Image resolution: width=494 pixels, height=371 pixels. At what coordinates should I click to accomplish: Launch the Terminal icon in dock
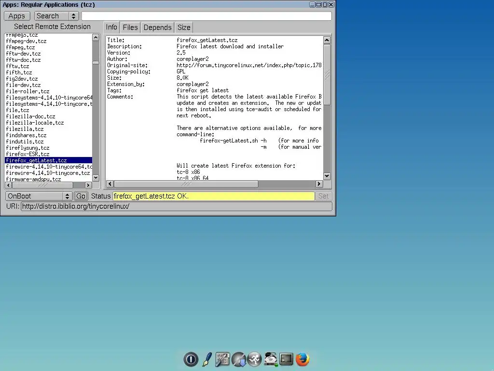pyautogui.click(x=287, y=359)
